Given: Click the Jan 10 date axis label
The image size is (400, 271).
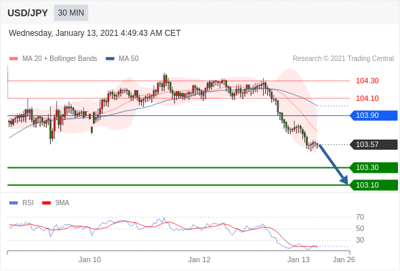Looking at the screenshot, I should coord(89,259).
